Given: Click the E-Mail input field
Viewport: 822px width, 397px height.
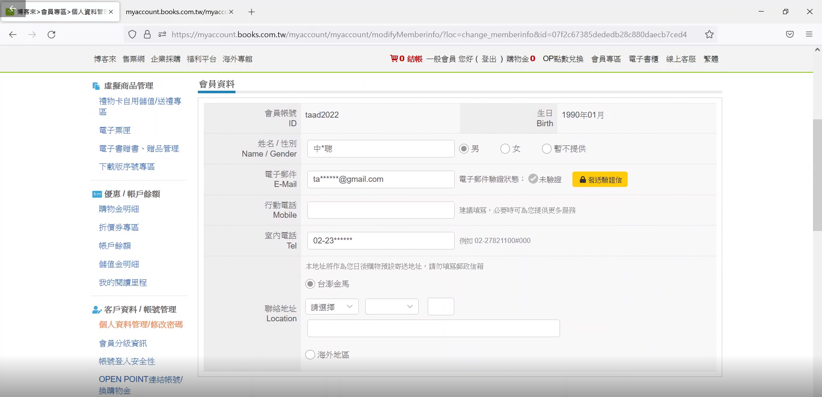Looking at the screenshot, I should coord(381,179).
